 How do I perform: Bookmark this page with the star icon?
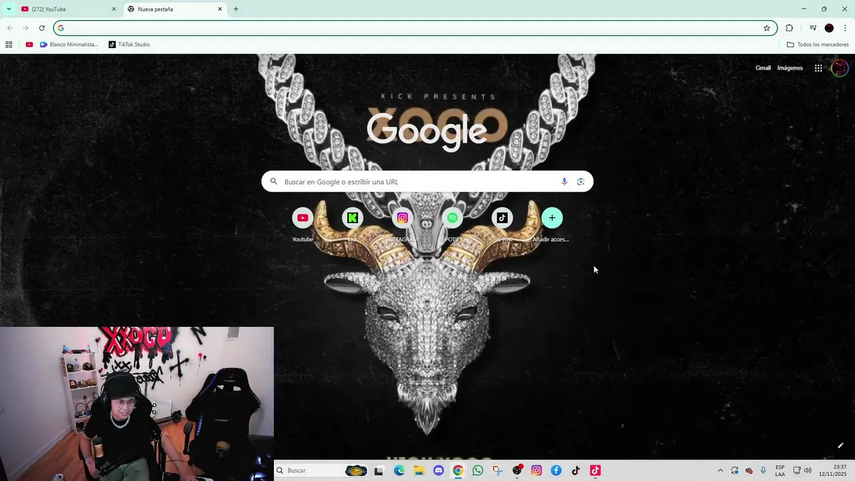[x=767, y=28]
